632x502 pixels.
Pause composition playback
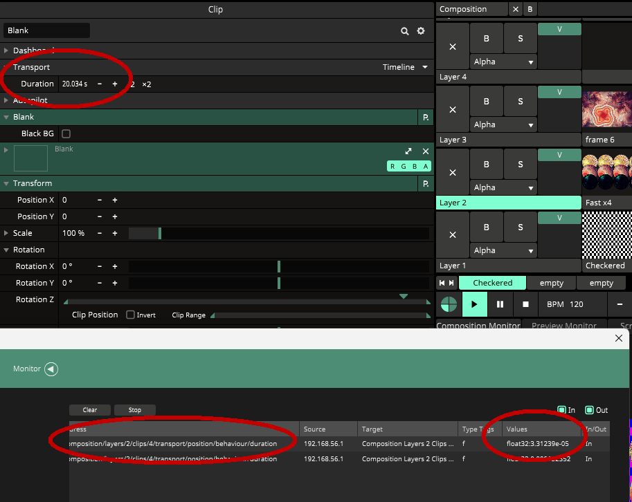pyautogui.click(x=500, y=304)
